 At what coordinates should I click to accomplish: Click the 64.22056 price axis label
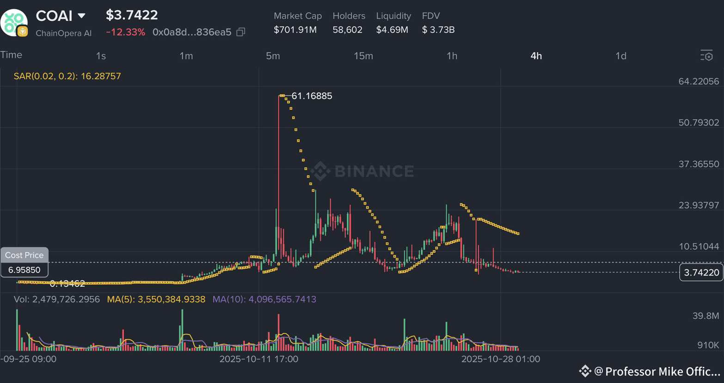tap(699, 81)
